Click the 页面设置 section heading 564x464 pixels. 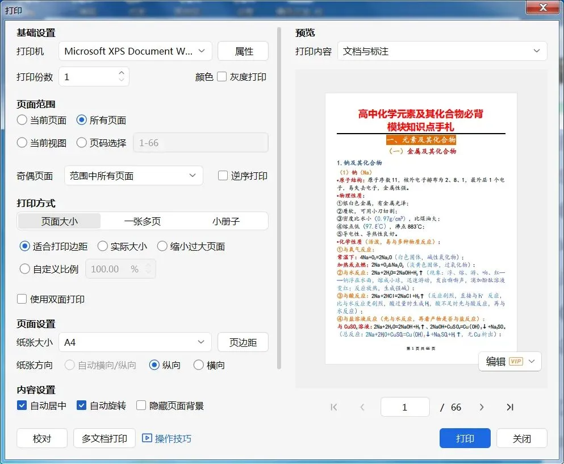(36, 324)
